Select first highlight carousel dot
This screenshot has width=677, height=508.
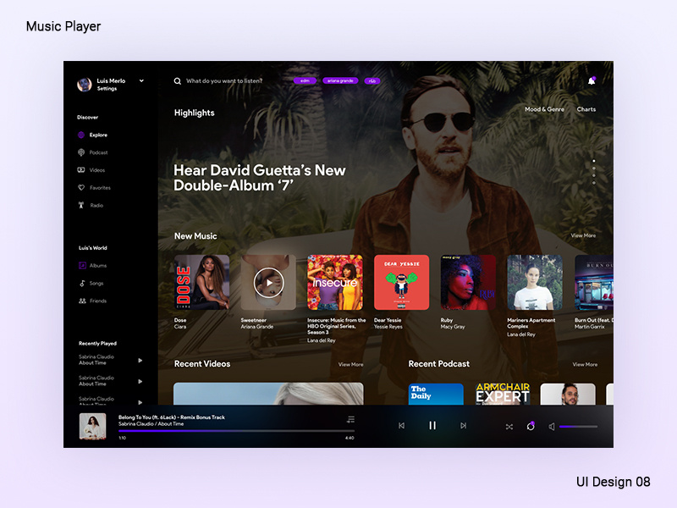[x=594, y=161]
